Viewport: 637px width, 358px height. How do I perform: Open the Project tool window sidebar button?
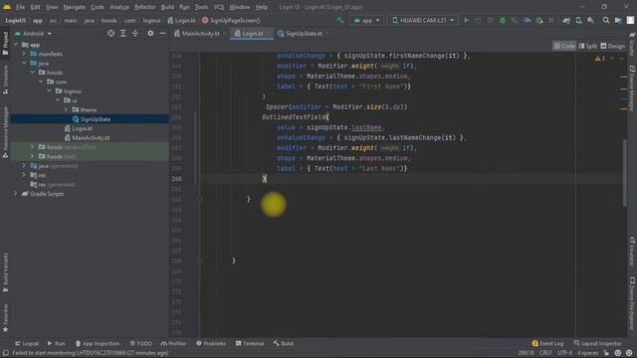[5, 43]
